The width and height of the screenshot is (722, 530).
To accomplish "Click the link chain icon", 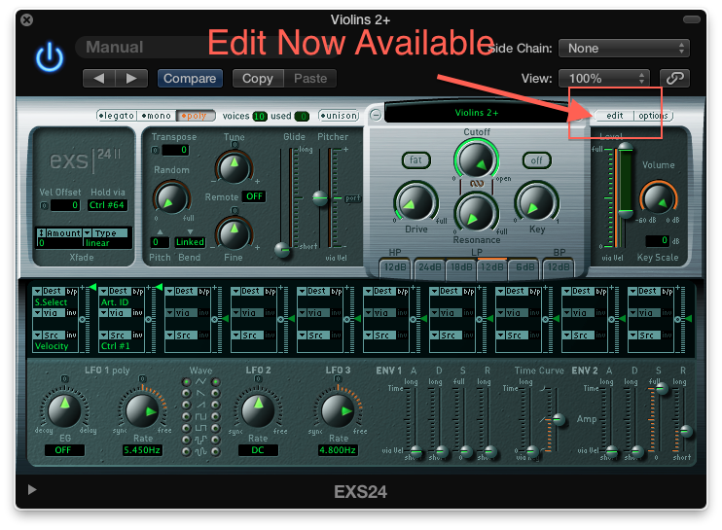I will [674, 78].
